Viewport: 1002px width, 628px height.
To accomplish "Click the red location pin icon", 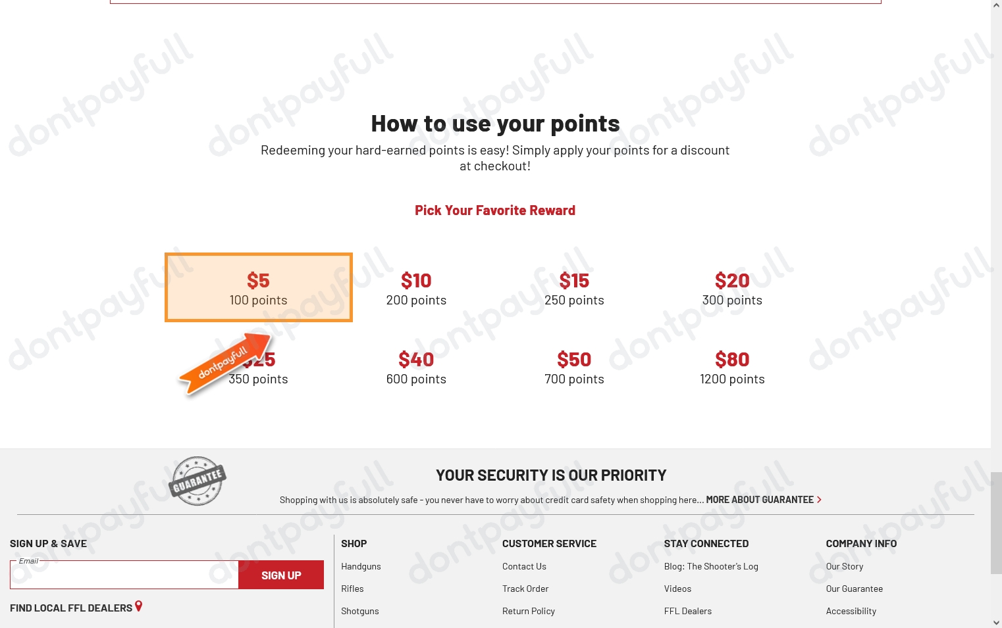I will 138,606.
